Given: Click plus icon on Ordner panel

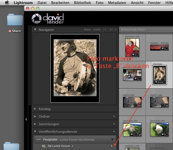Looking at the screenshot, I should (x=114, y=117).
